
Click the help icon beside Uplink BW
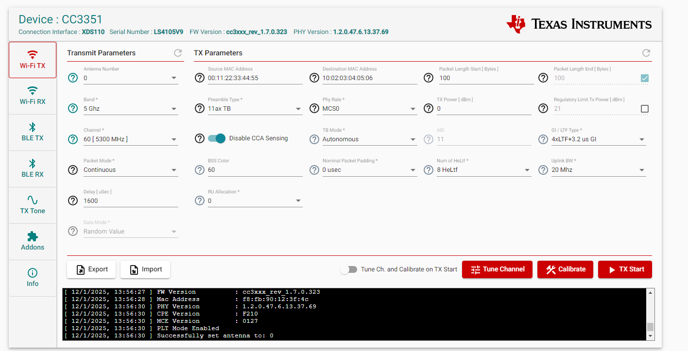(543, 170)
